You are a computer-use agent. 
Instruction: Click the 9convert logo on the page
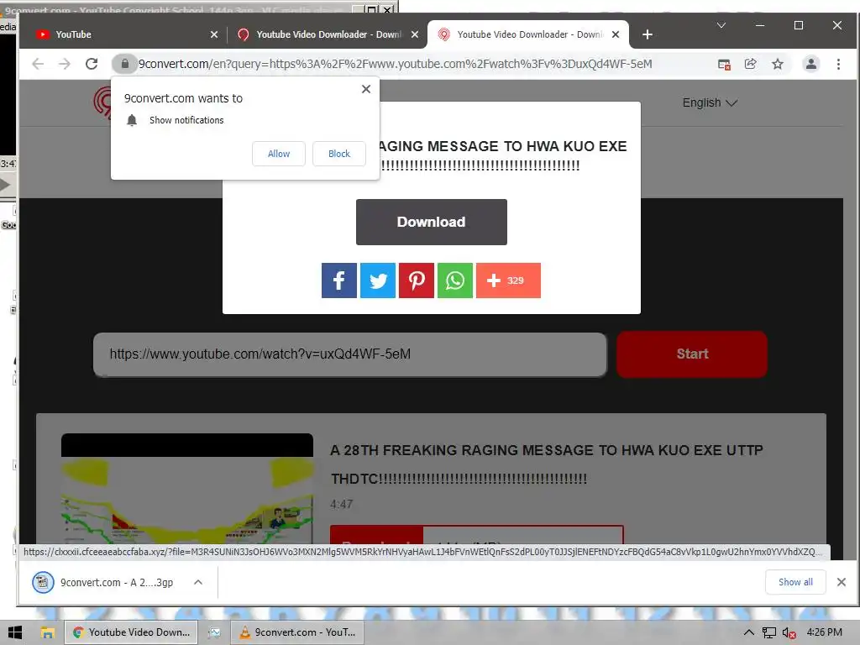[103, 102]
